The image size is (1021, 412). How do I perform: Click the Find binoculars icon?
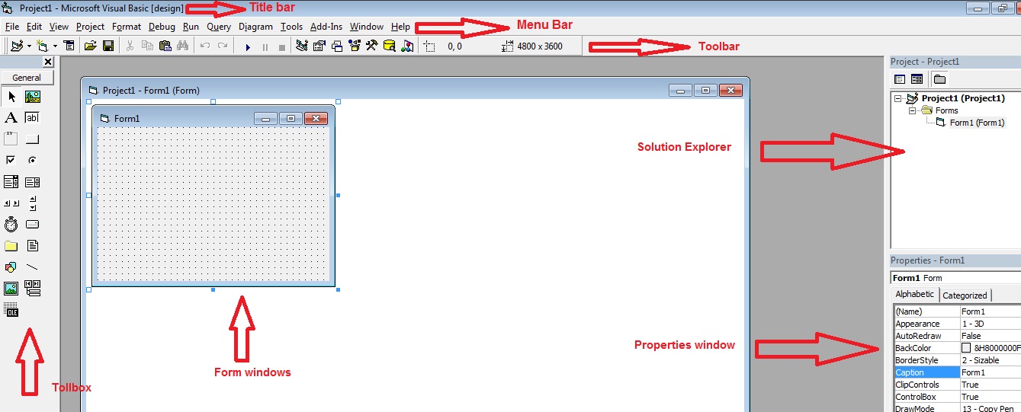182,46
